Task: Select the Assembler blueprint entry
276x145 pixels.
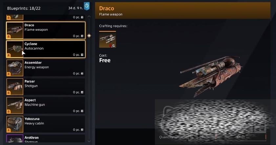Action: pos(46,68)
